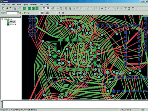This screenshot has width=148, height=111.
Task: Toggle the pressed green layer button
Action: pos(37,9)
